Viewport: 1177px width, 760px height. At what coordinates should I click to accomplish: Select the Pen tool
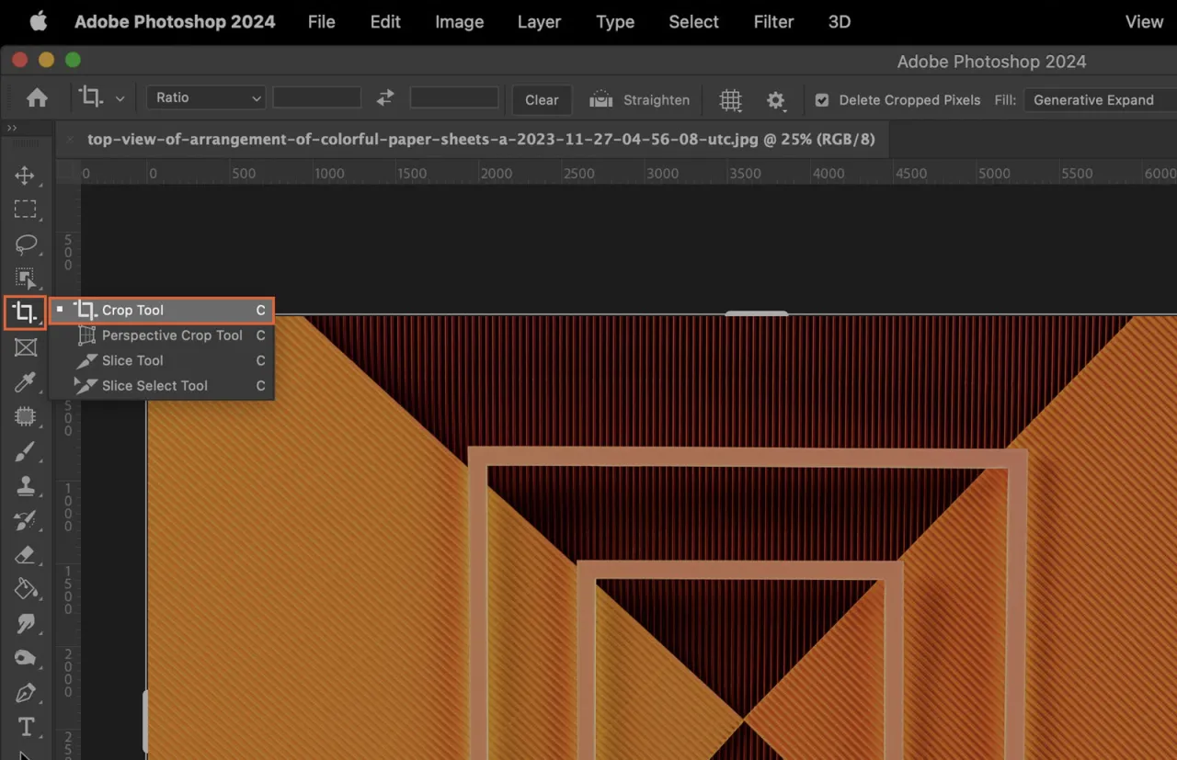(26, 692)
